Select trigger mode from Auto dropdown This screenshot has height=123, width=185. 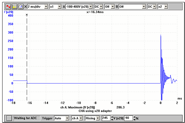[67, 118]
